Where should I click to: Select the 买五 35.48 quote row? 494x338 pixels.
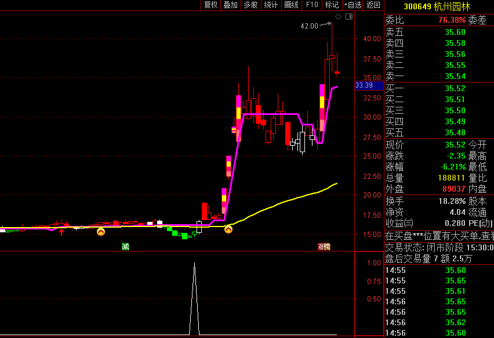pos(439,132)
